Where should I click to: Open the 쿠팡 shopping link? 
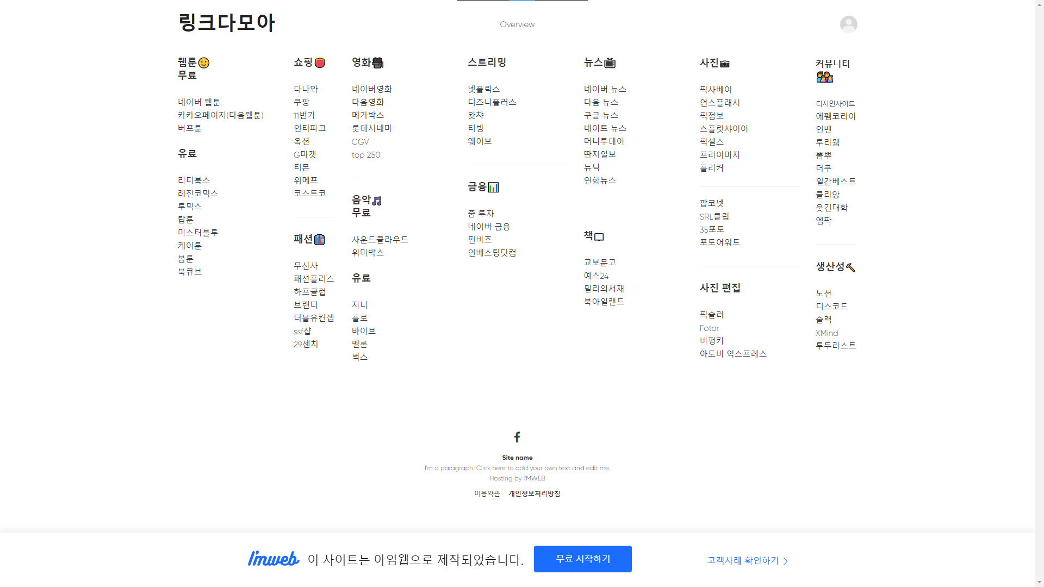tap(301, 102)
